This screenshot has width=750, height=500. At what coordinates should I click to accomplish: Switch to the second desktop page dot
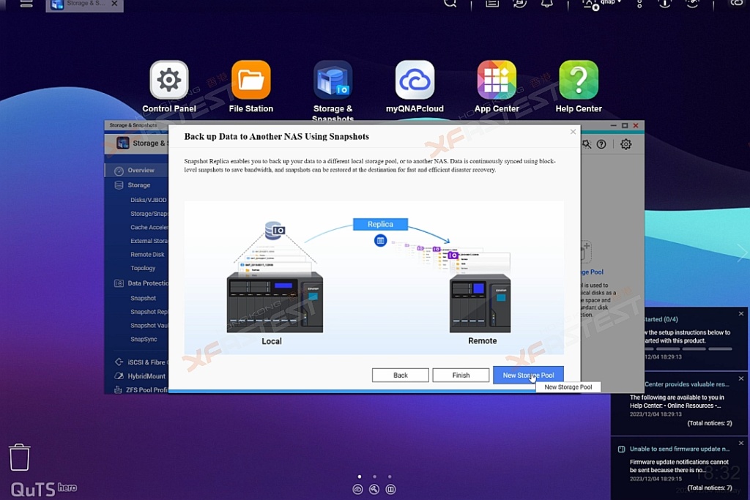(x=374, y=477)
